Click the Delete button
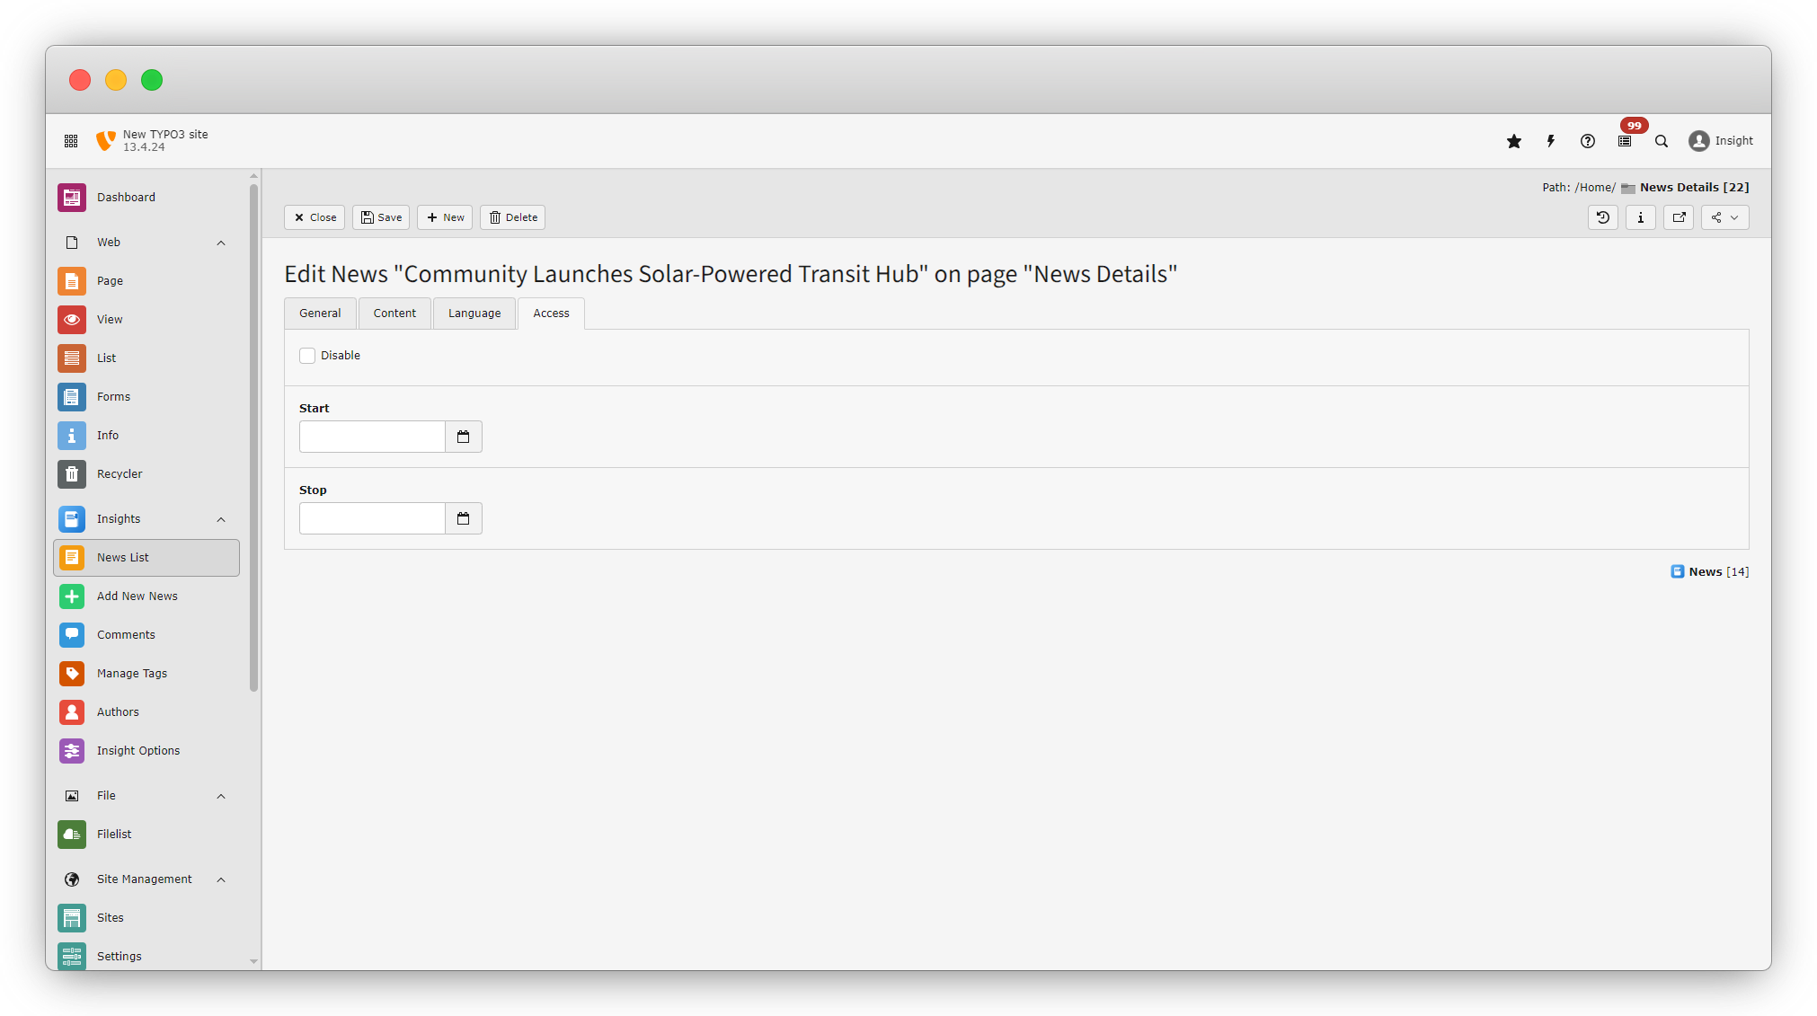Screen dimensions: 1817x1016 point(512,217)
